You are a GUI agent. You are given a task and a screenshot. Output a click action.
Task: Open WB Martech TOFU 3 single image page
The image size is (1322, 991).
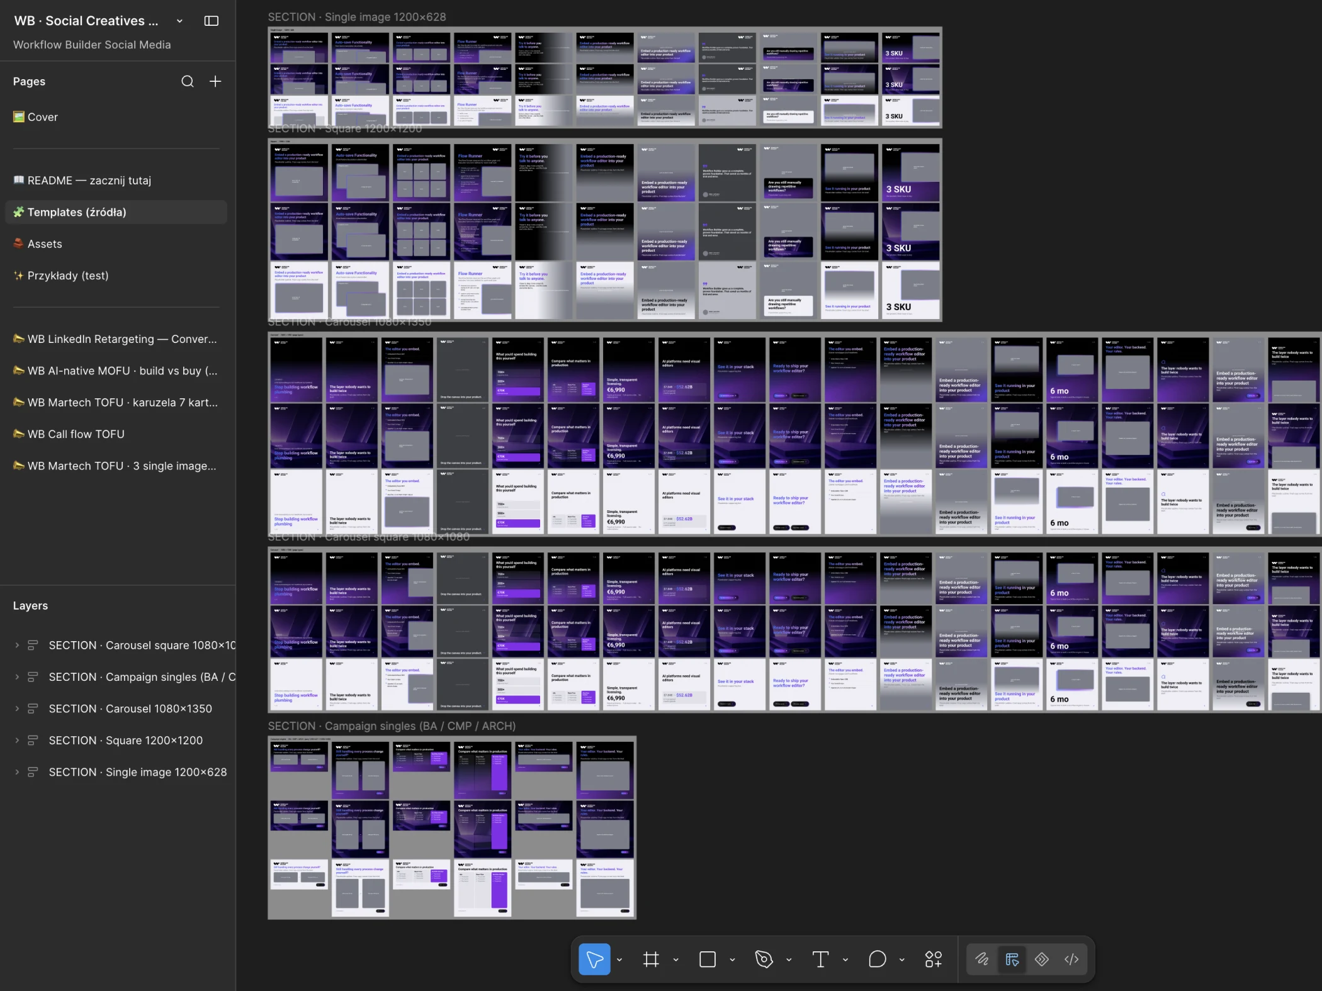[116, 466]
